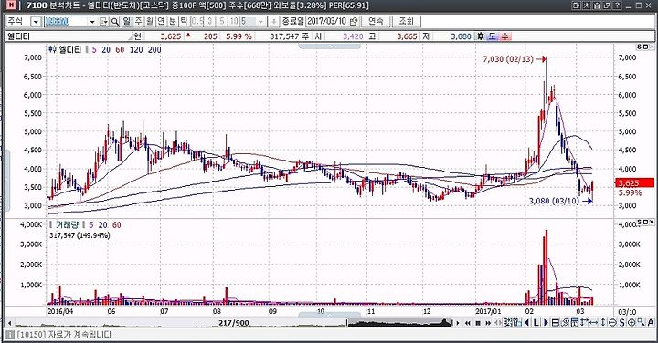
Task: Click the 3,080 (03/10) low price label
Action: point(554,201)
